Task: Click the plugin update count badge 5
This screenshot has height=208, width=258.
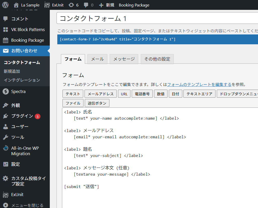Action: 38,116
